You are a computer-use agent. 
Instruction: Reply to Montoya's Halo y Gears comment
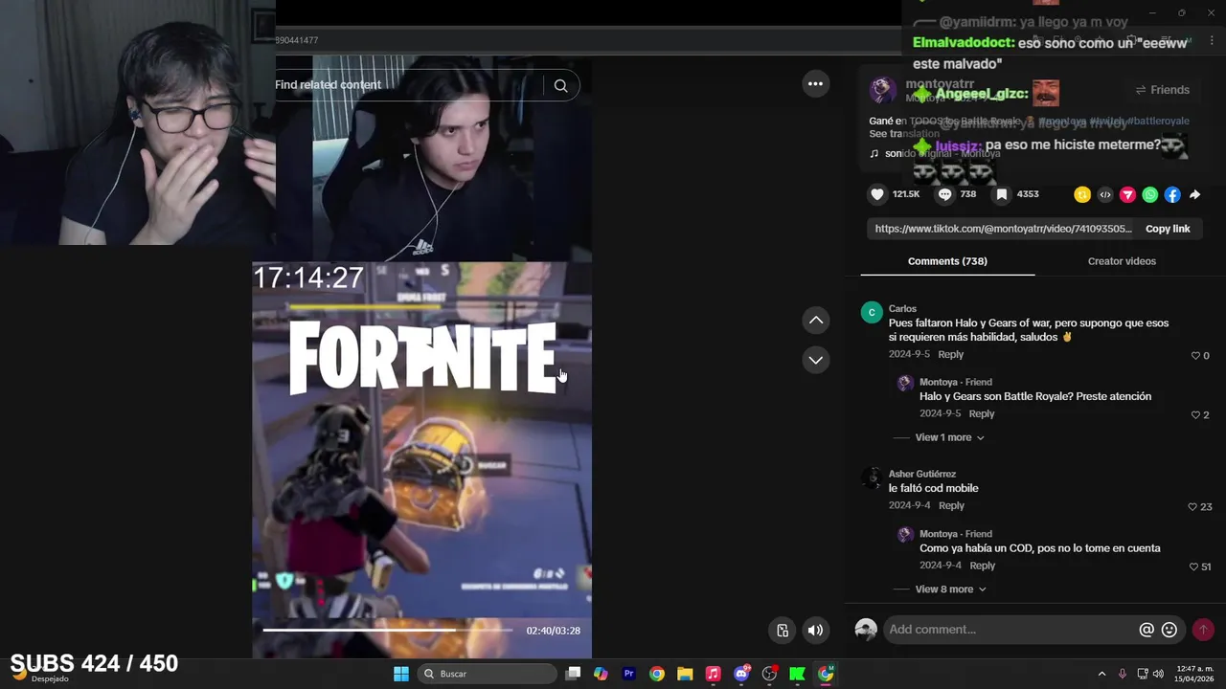(982, 413)
